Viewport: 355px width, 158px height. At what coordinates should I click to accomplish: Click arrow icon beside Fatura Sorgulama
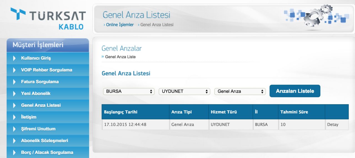(14, 82)
